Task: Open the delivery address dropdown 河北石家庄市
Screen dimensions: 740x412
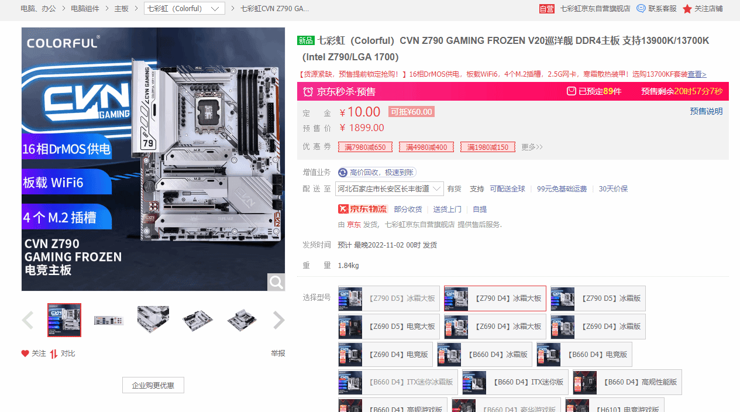Action: click(x=390, y=188)
